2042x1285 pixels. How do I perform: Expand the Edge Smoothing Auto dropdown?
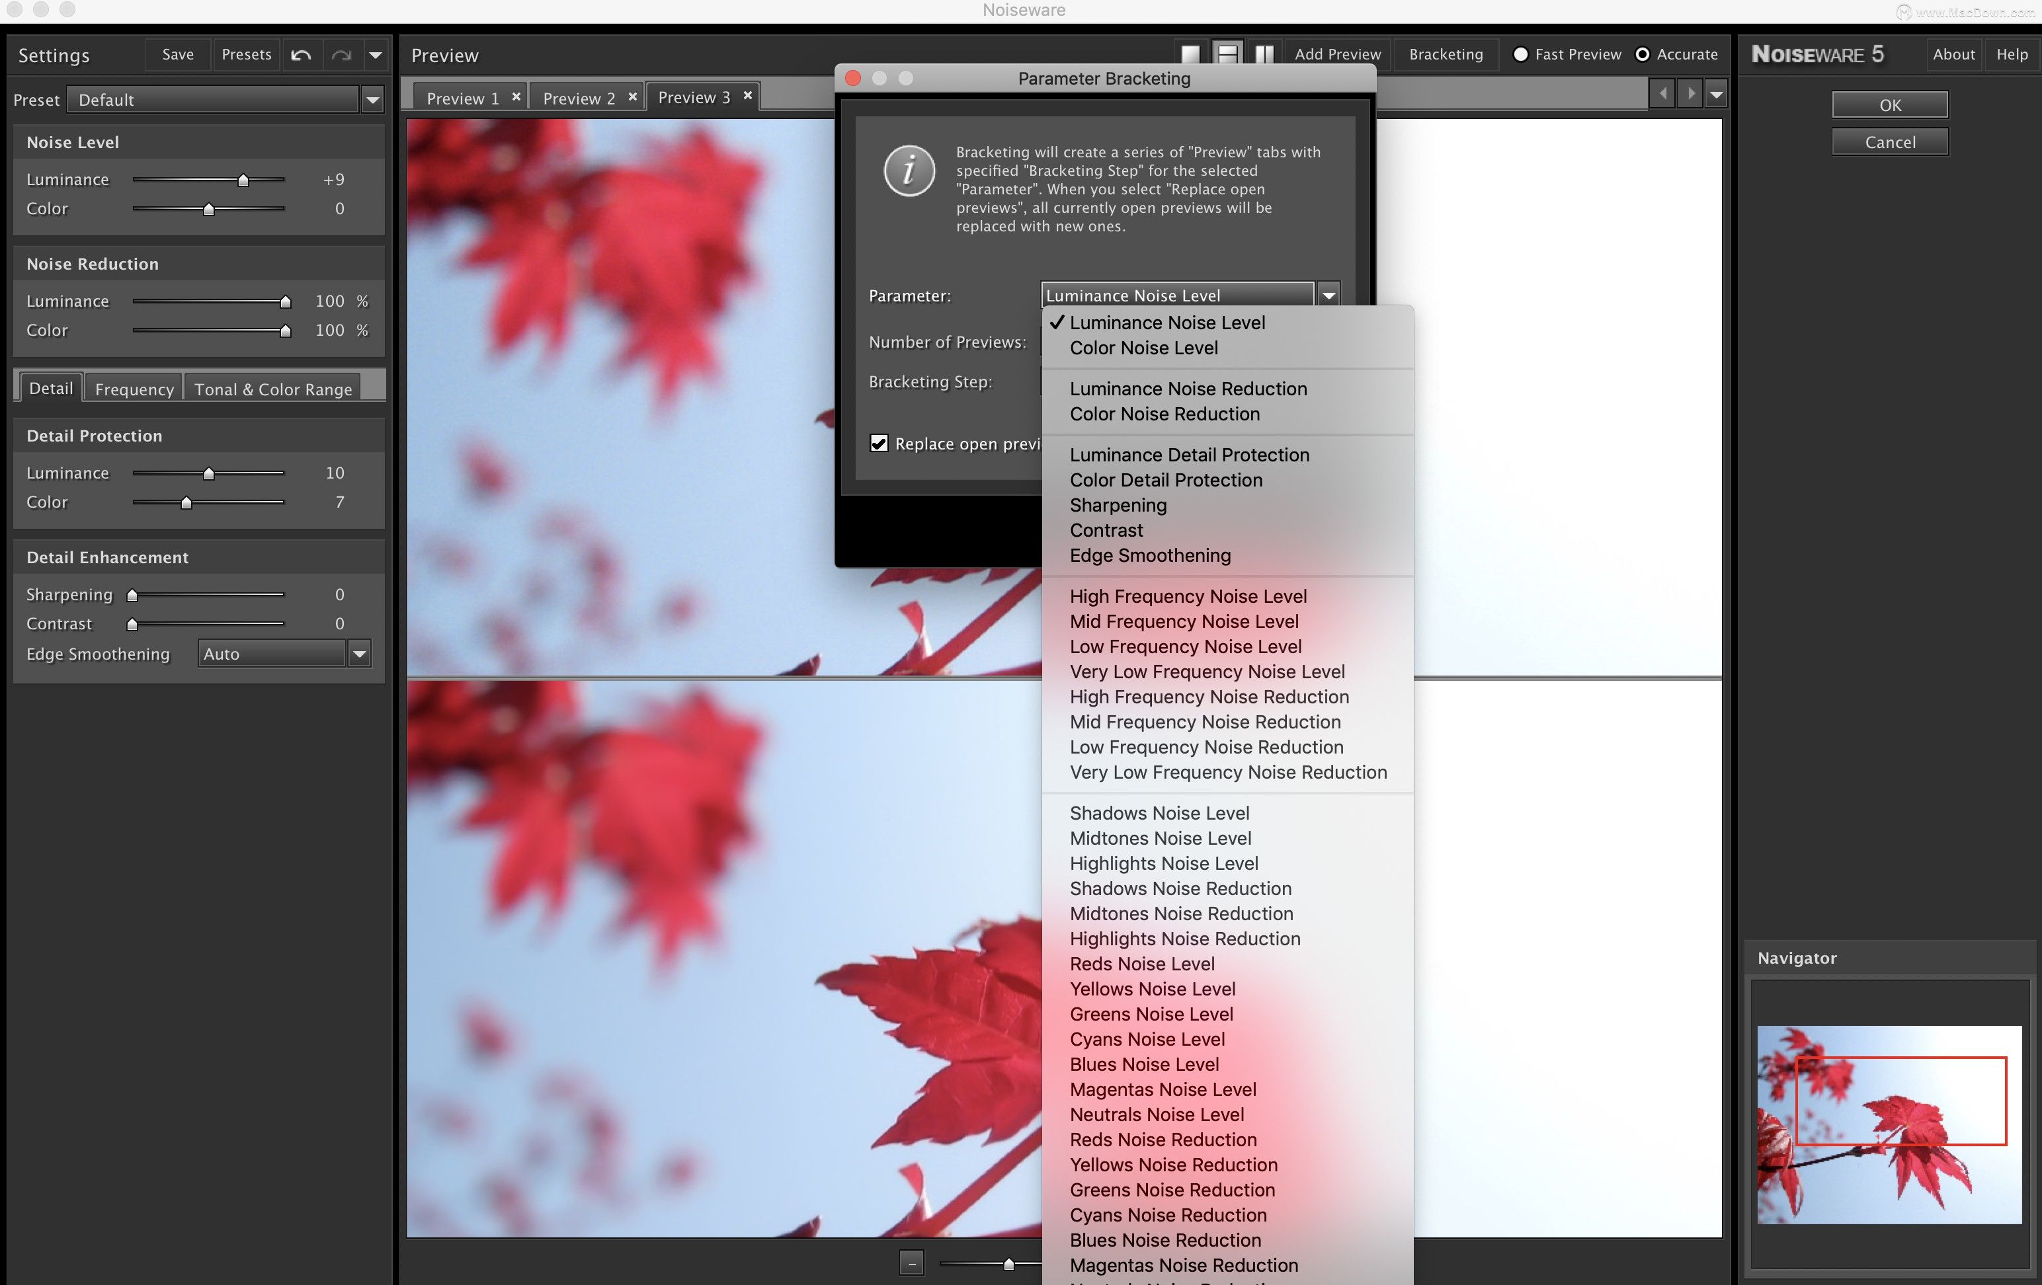pos(360,654)
